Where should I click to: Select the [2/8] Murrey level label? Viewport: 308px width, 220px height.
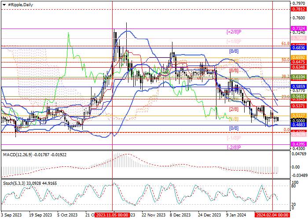tap(234, 109)
